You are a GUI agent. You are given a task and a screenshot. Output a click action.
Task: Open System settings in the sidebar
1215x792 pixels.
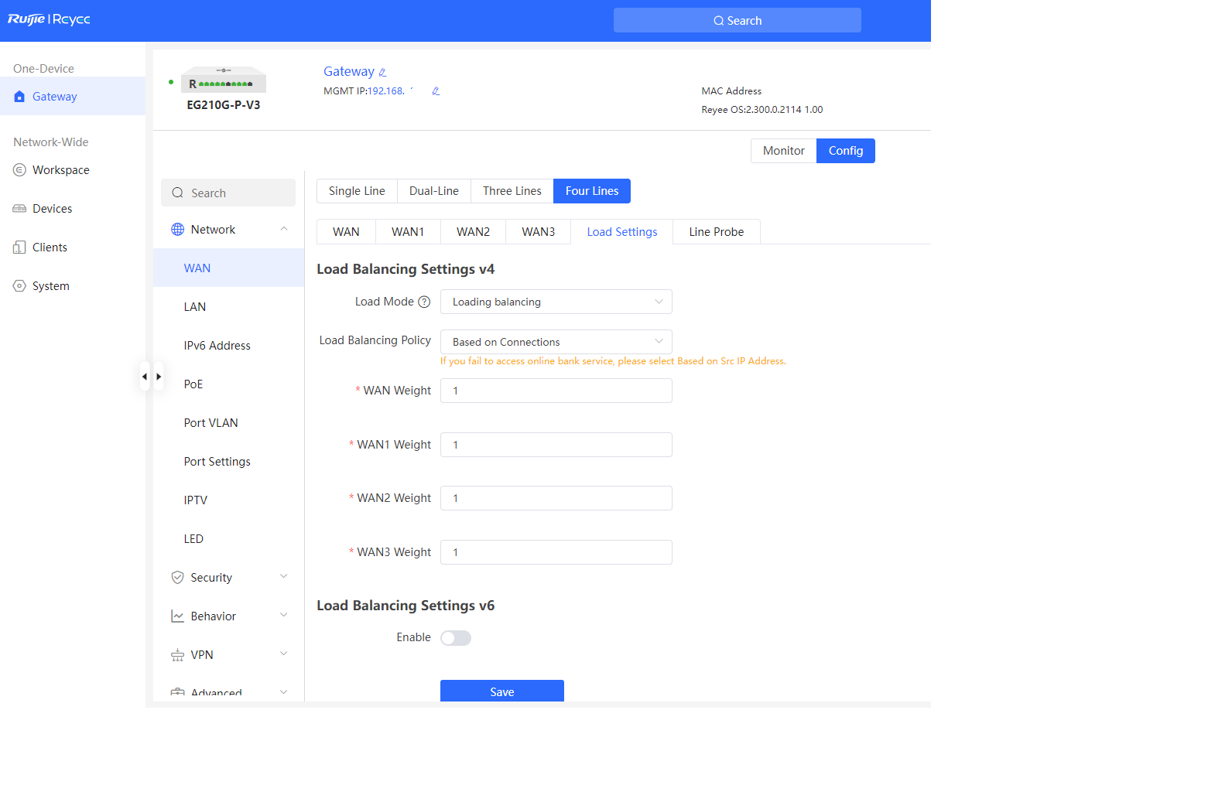[50, 286]
